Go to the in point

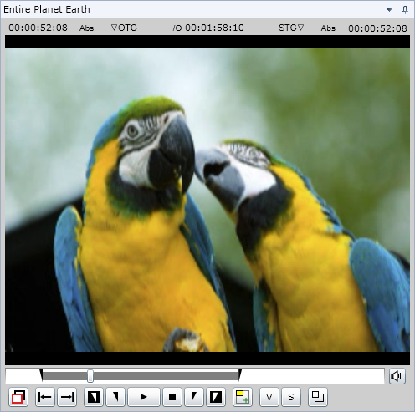click(x=45, y=397)
